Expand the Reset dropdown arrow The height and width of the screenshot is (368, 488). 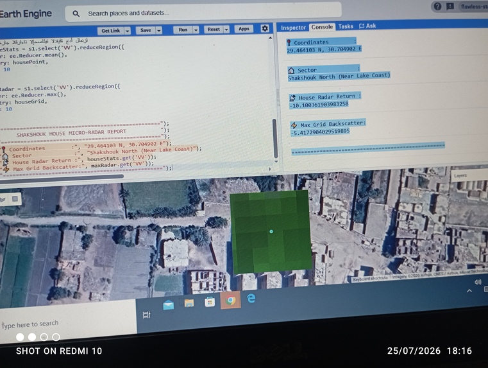pos(226,30)
